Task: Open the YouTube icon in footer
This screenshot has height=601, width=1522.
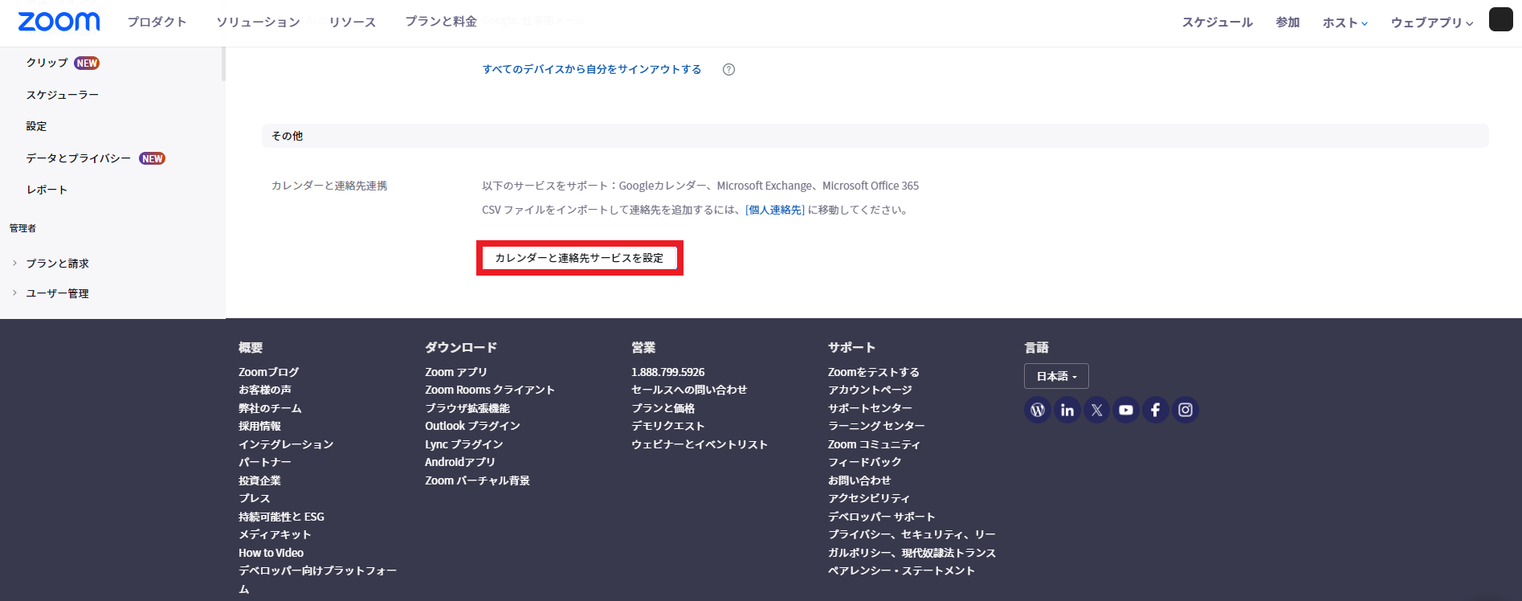Action: 1126,410
